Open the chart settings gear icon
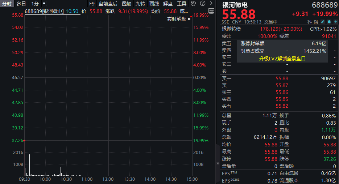Screen dimensions: 339x184 [x=193, y=4]
